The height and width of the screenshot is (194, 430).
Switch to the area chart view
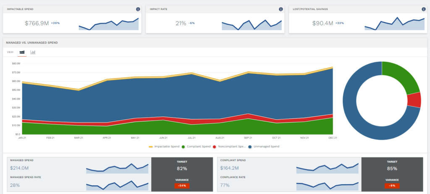[22, 52]
